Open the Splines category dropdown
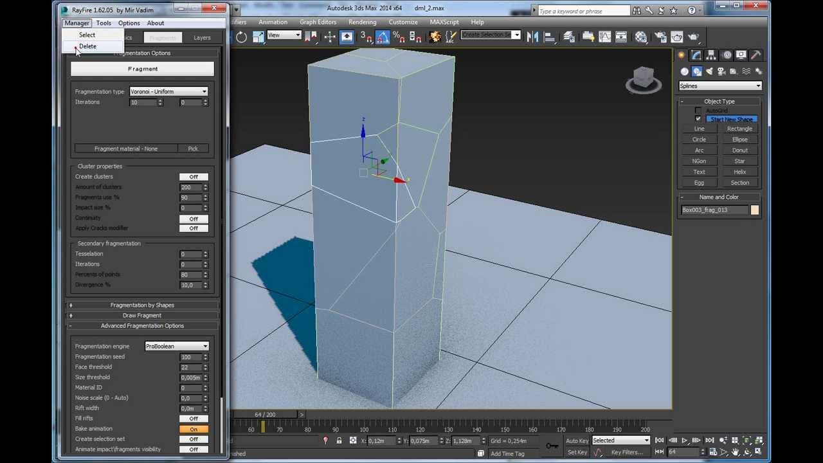The image size is (823, 463). point(720,86)
